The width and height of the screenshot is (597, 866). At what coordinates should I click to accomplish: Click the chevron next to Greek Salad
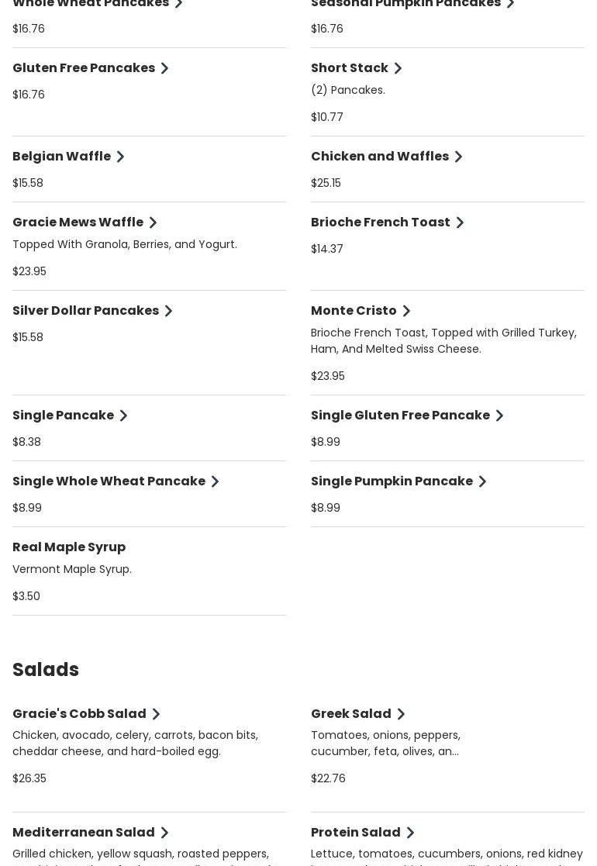(401, 714)
